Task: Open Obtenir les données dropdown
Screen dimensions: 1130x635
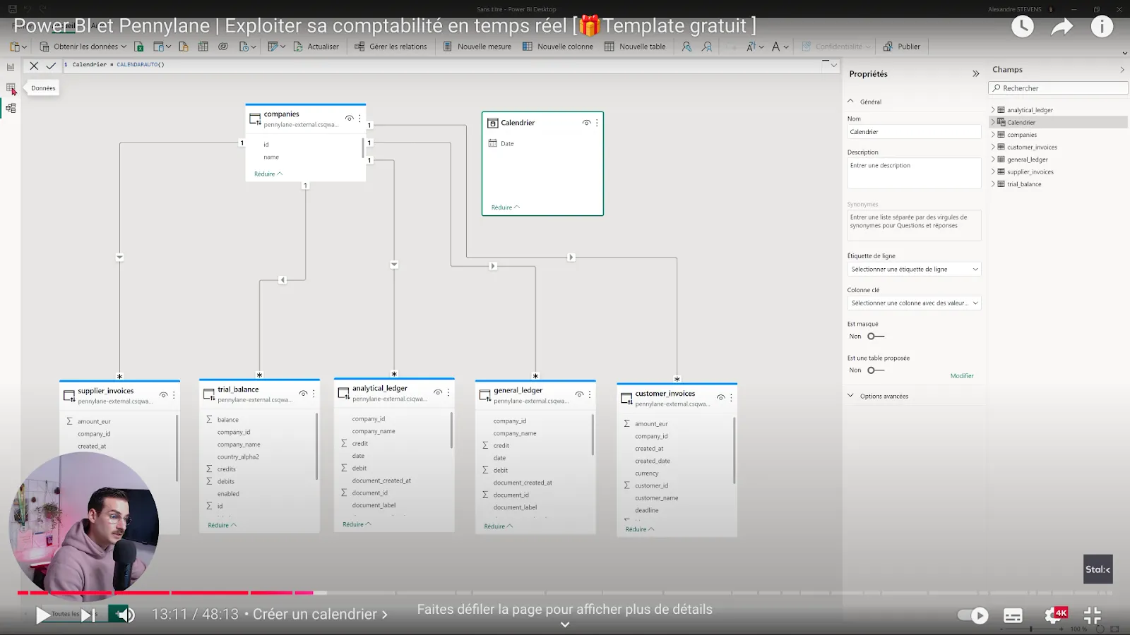Action: point(83,47)
